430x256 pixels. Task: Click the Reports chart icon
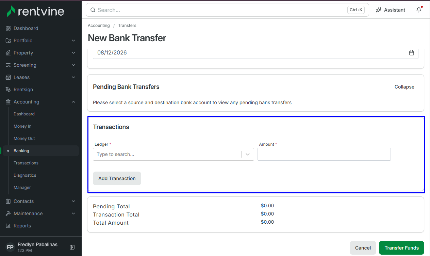tap(8, 226)
